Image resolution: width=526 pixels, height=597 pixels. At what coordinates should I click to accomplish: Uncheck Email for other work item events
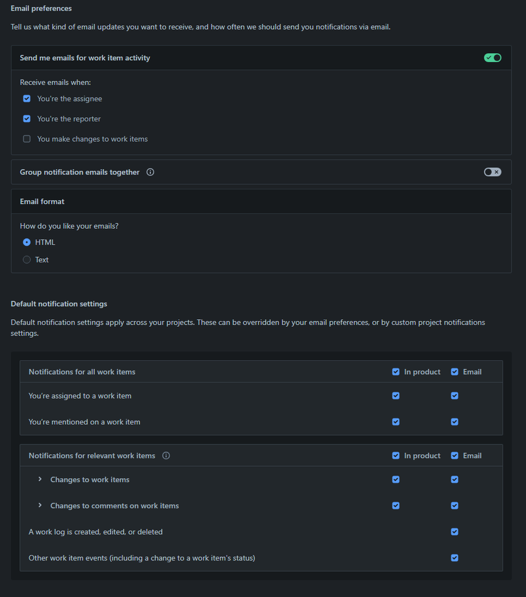coord(455,558)
